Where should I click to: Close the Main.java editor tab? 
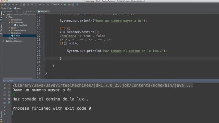pos(49,12)
